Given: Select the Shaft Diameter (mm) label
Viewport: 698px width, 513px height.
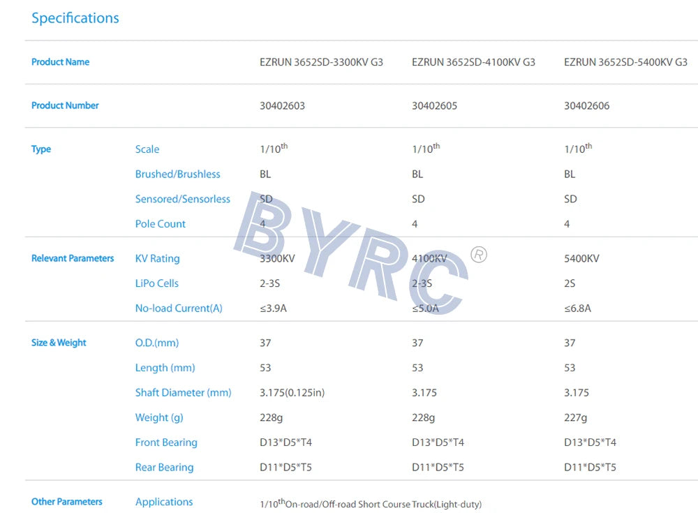Looking at the screenshot, I should 184,392.
